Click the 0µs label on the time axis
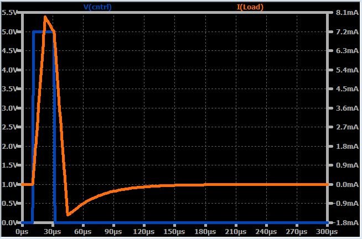 tap(23, 232)
